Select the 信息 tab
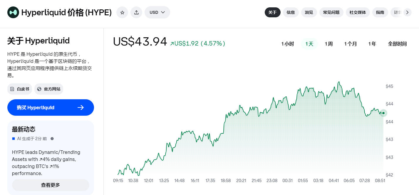 click(x=291, y=12)
